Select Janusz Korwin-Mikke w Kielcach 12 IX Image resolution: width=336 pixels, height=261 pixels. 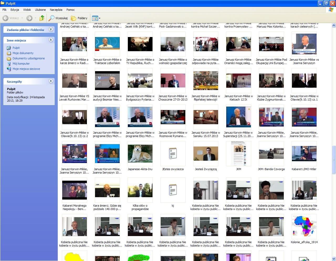[x=238, y=81]
